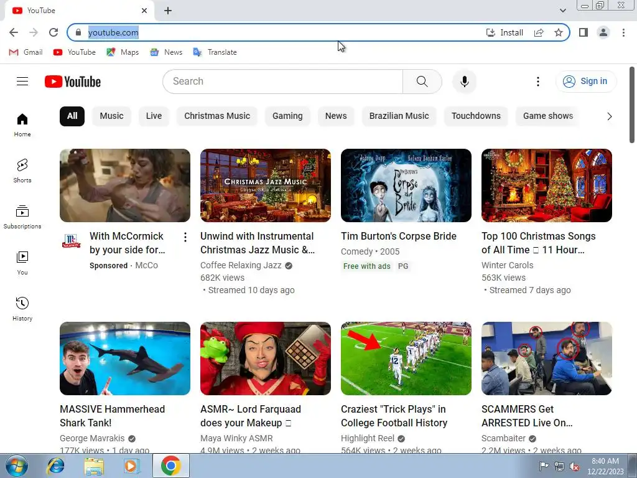
Task: Open Shorts in the sidebar
Action: (22, 171)
